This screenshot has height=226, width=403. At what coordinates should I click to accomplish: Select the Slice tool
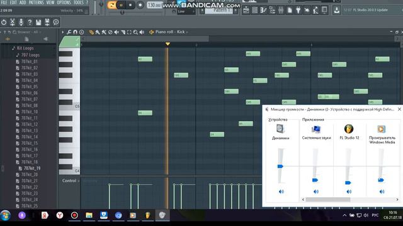pyautogui.click(x=123, y=32)
